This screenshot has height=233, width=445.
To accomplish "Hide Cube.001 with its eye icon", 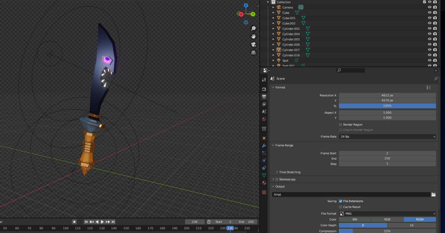I will coord(429,18).
